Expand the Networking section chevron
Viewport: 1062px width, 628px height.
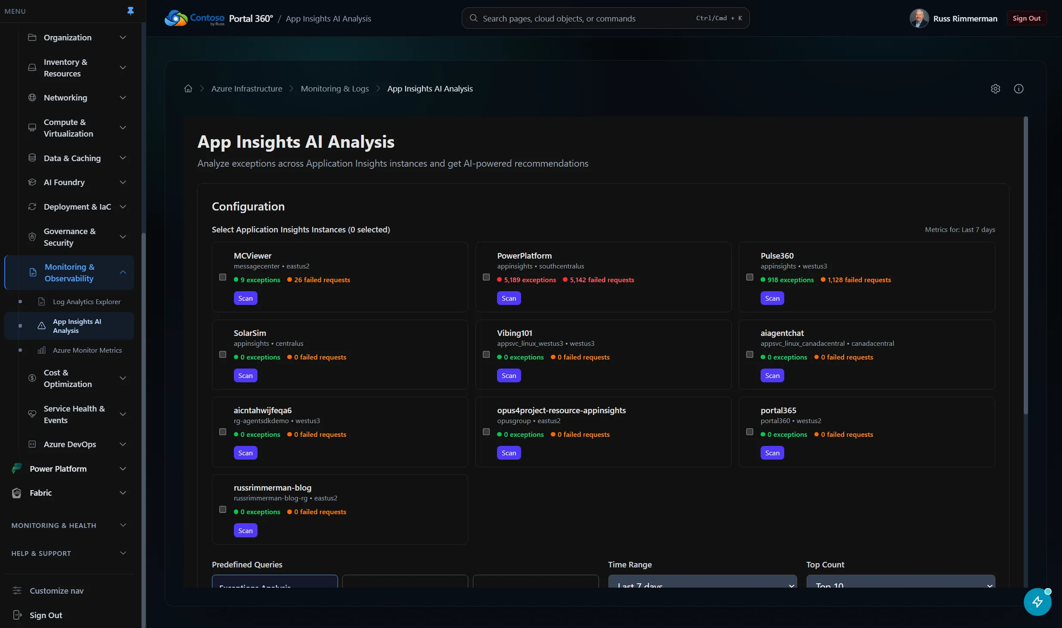pos(123,98)
